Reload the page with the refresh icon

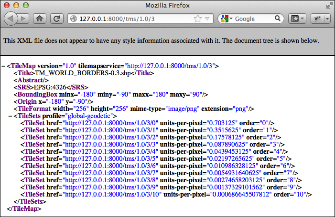click(x=56, y=19)
